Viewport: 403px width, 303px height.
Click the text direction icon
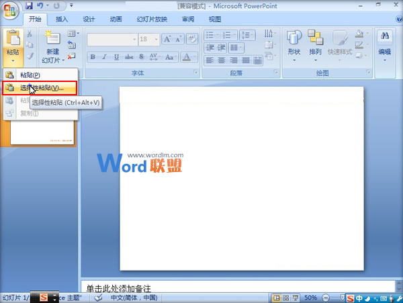pyautogui.click(x=270, y=34)
